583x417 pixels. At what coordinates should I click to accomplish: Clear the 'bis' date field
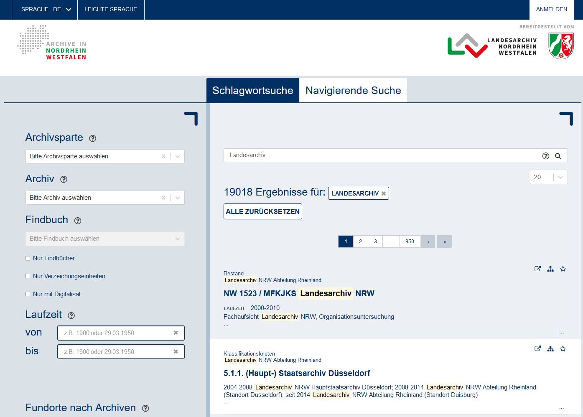[x=176, y=352]
